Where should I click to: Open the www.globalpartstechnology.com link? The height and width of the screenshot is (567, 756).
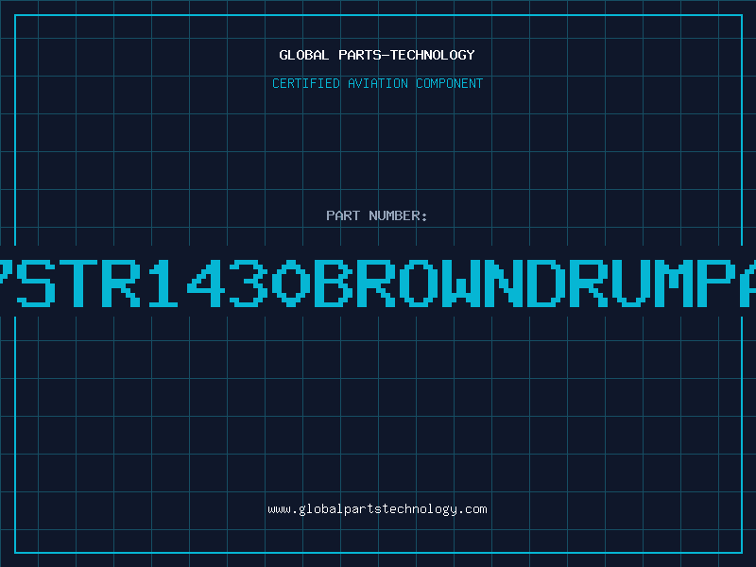pos(377,509)
